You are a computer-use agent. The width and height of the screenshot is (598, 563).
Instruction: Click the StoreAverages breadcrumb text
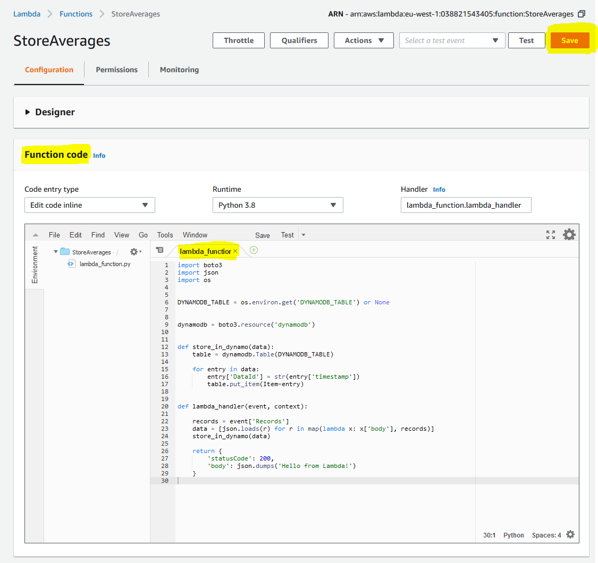(136, 14)
